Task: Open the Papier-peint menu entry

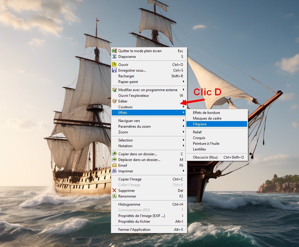Action: [149, 82]
